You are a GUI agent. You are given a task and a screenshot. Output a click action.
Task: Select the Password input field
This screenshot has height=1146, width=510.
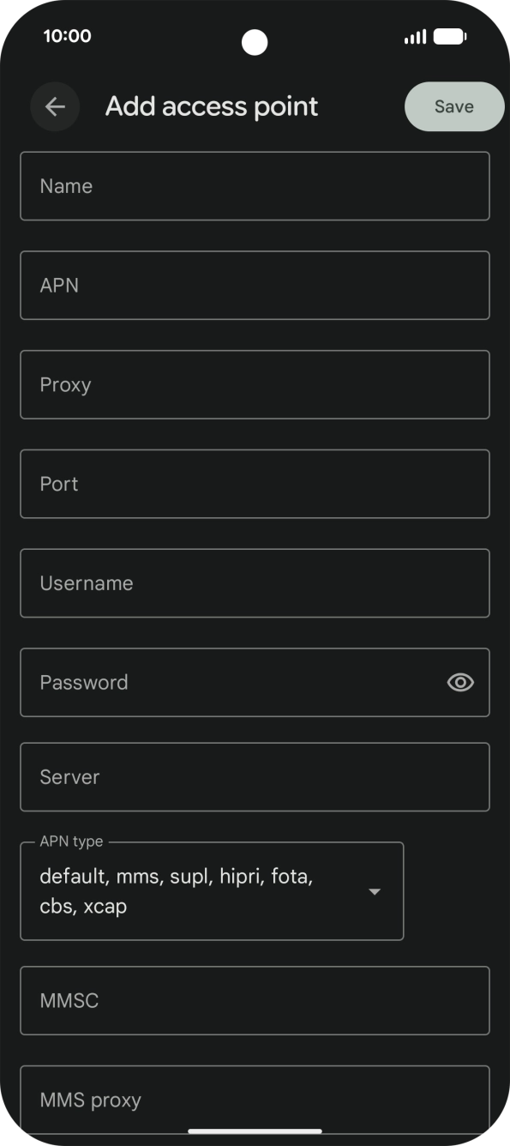[214, 683]
